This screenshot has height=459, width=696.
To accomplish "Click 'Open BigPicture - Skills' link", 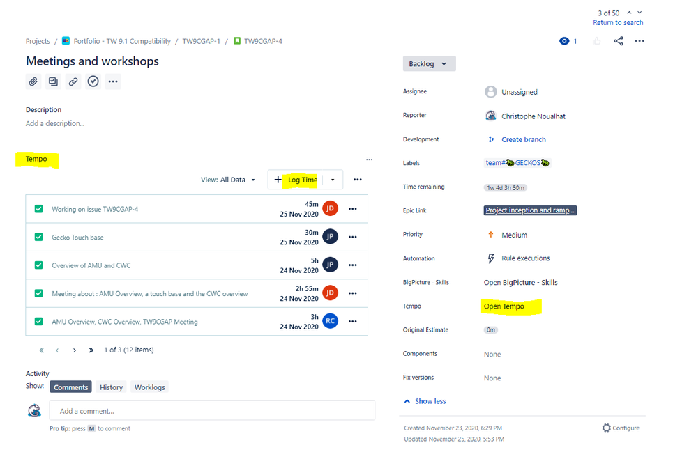I will [x=521, y=283].
